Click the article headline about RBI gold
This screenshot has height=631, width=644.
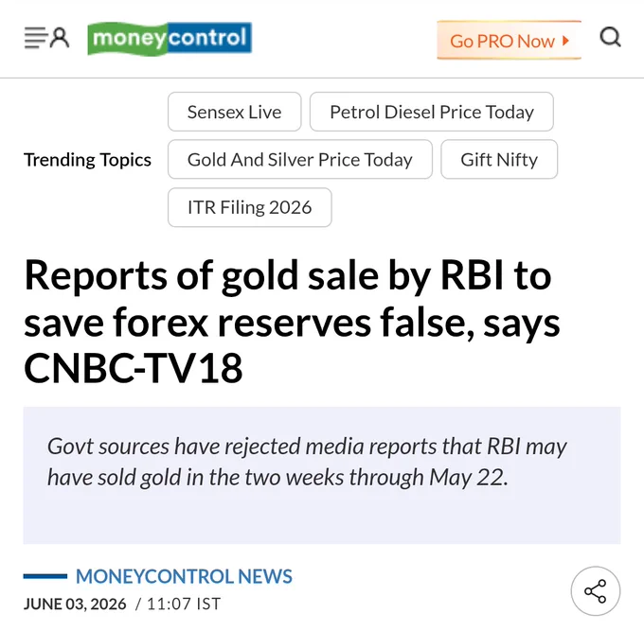coord(292,321)
